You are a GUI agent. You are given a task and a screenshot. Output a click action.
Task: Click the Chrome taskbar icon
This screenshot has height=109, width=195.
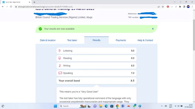pos(117,106)
